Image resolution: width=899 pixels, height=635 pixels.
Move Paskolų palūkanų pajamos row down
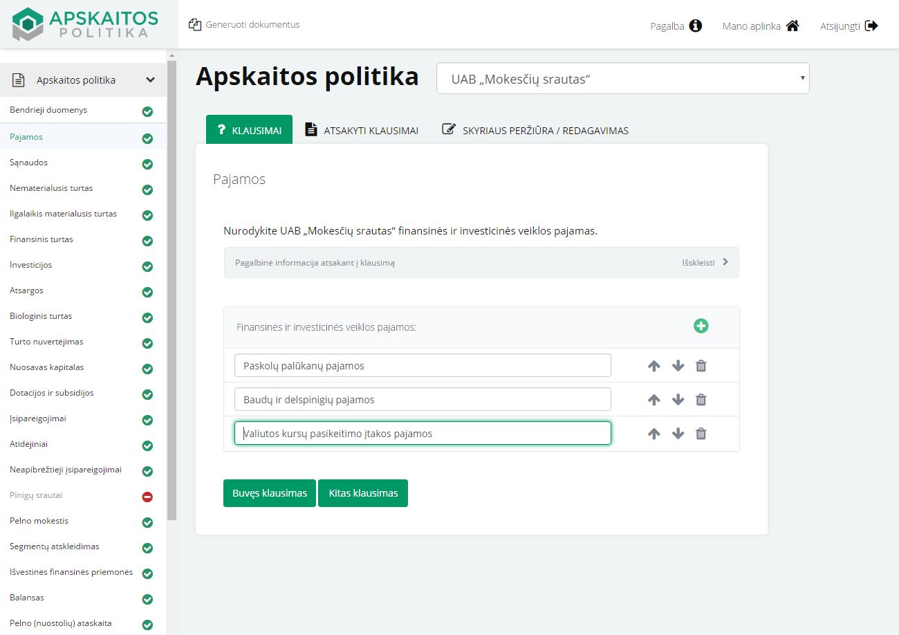click(678, 366)
